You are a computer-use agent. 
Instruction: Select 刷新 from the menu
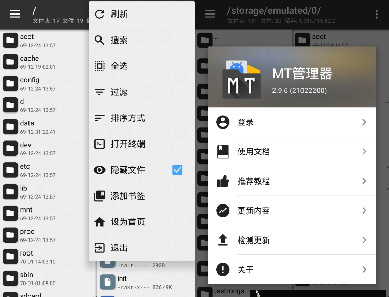click(141, 14)
